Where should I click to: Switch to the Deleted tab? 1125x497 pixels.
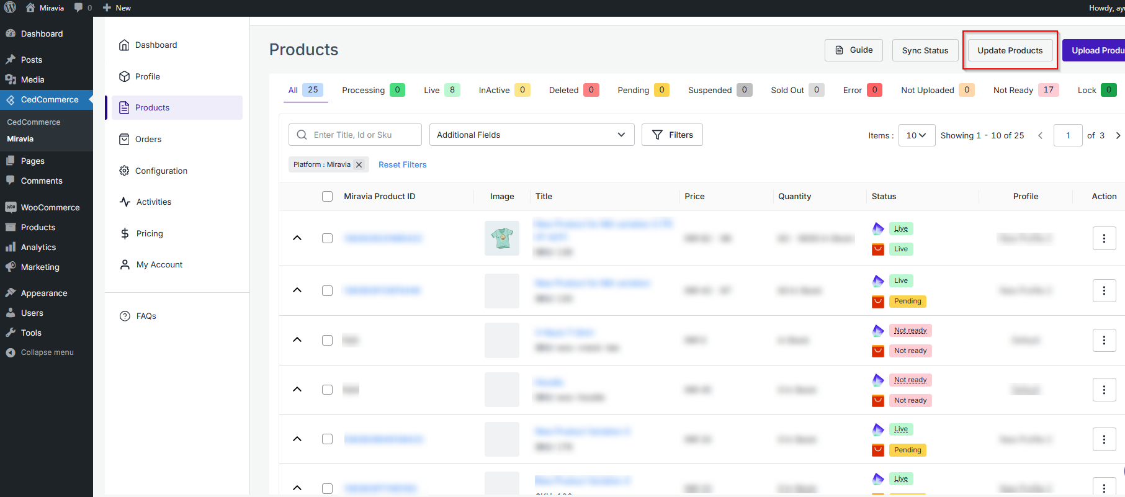(574, 90)
